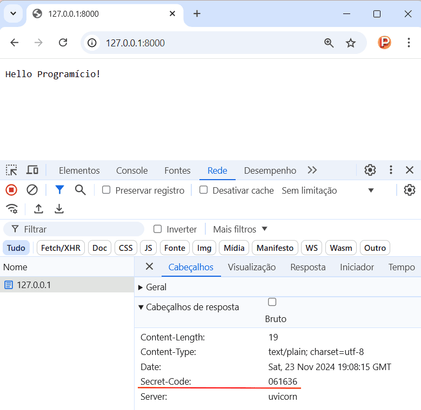The height and width of the screenshot is (410, 421).
Task: Click the Filtrar input field
Action: pyautogui.click(x=74, y=229)
